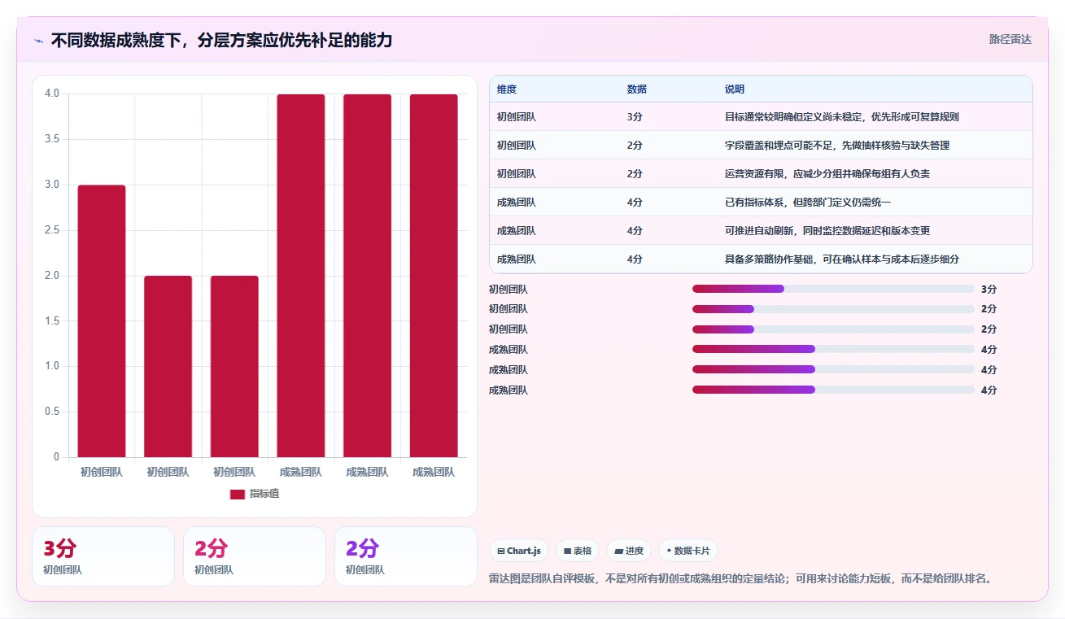Image resolution: width=1065 pixels, height=619 pixels.
Task: Click the 数据 column header
Action: (637, 89)
